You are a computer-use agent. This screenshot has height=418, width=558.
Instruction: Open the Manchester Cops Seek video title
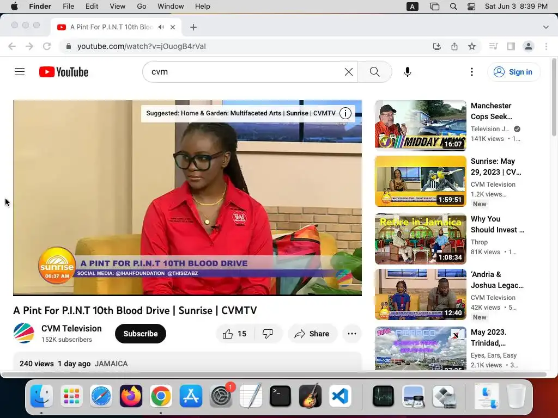[x=491, y=111]
